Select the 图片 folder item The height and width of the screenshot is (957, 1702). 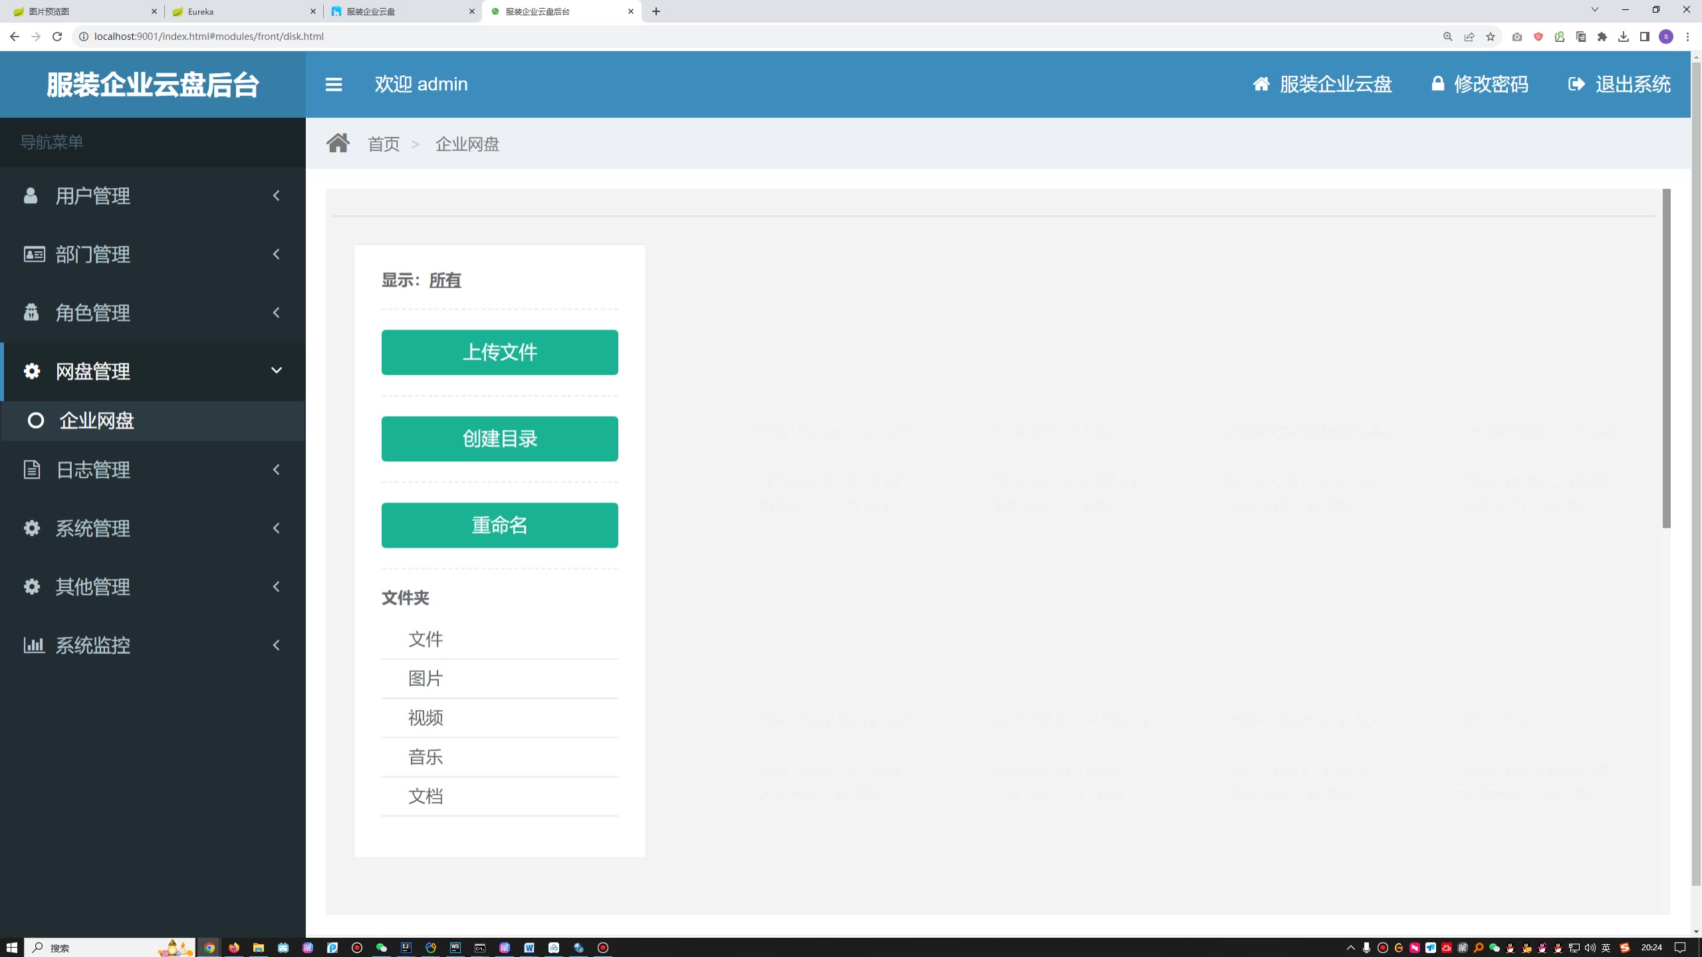tap(425, 678)
